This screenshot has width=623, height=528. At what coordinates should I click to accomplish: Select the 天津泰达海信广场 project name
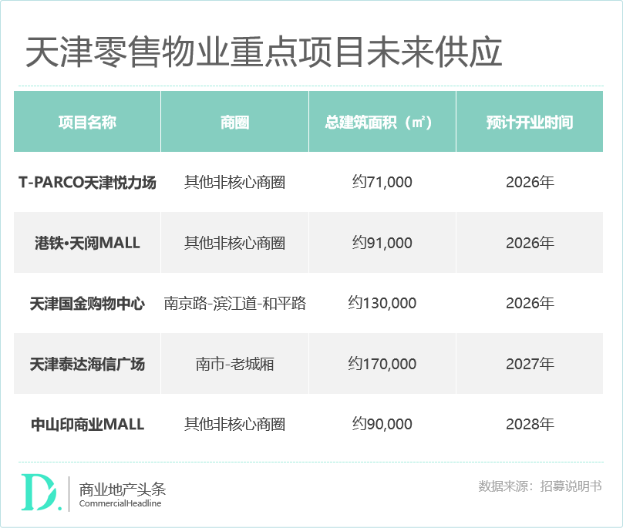tap(87, 364)
